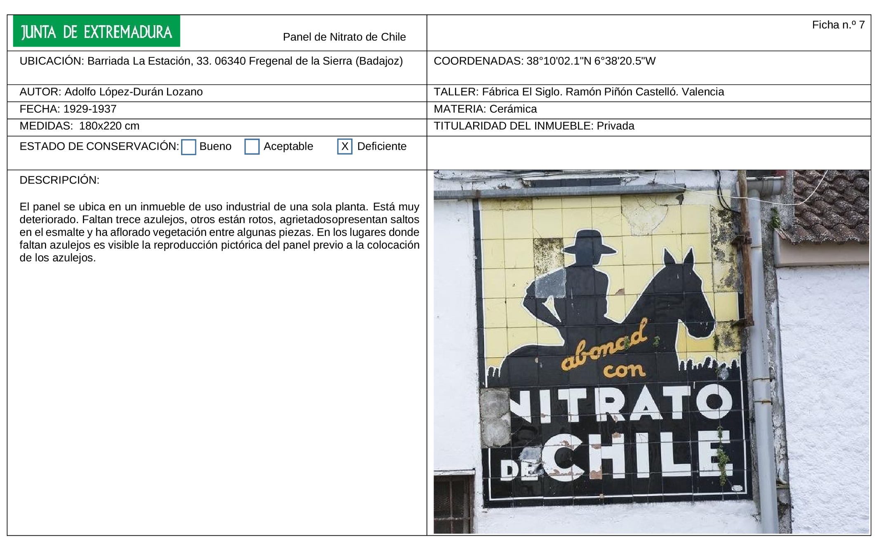Click the ESTADO DE CONSERVACIÓN label
The image size is (877, 544).
coord(99,146)
